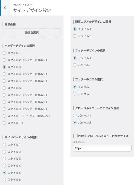The image size is (134, 185).
Task: Select header スタイル10（ヘッダー画像あり）
Action: click(x=4, y=116)
